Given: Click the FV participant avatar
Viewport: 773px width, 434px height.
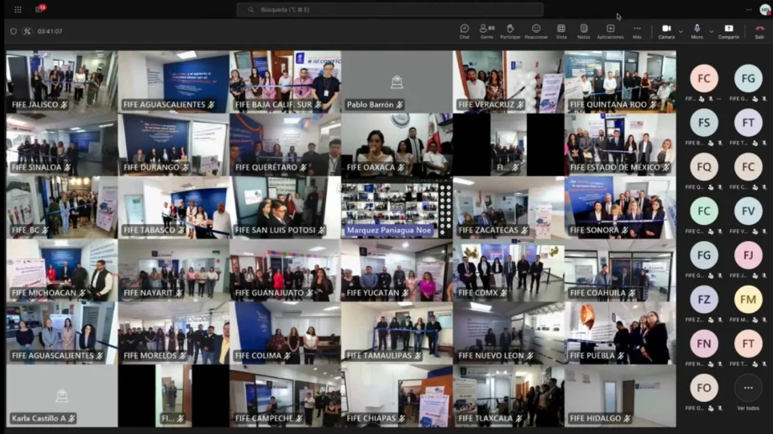Looking at the screenshot, I should 748,211.
